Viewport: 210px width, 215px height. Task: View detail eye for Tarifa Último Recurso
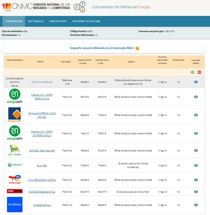(x=196, y=82)
